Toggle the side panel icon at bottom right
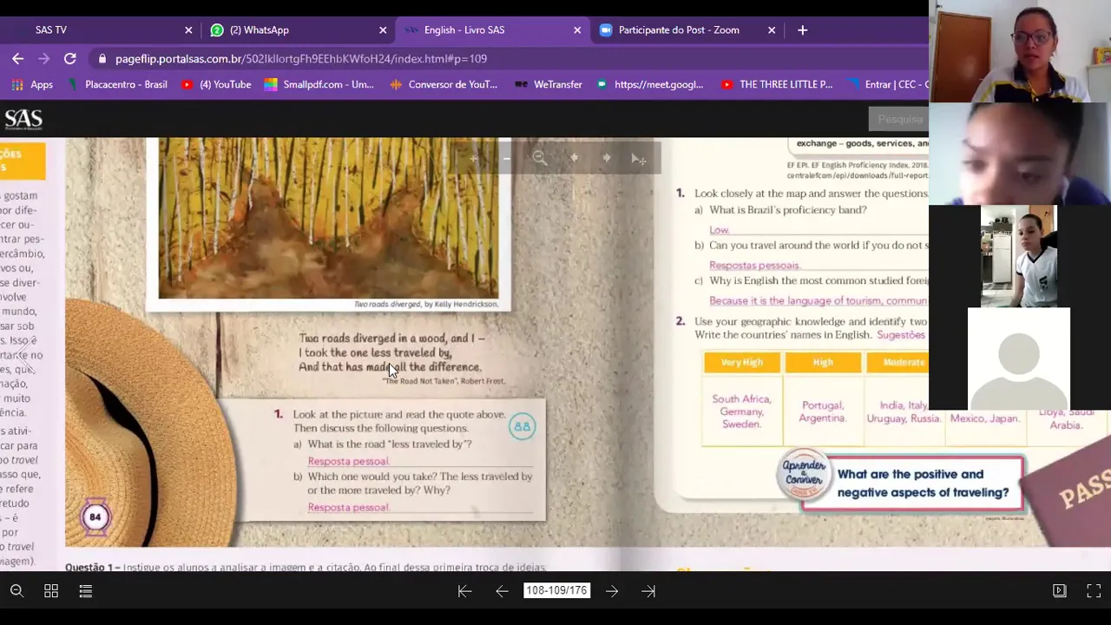Viewport: 1111px width, 625px height. tap(1059, 591)
